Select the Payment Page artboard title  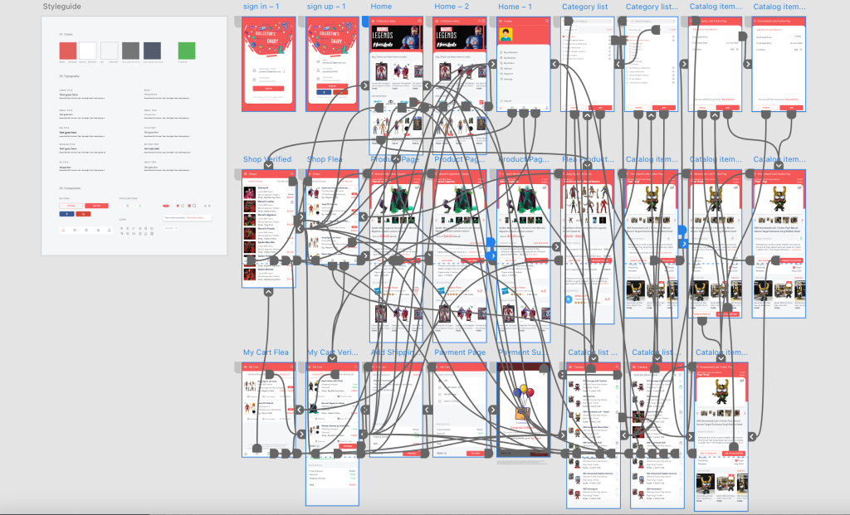[x=460, y=353]
